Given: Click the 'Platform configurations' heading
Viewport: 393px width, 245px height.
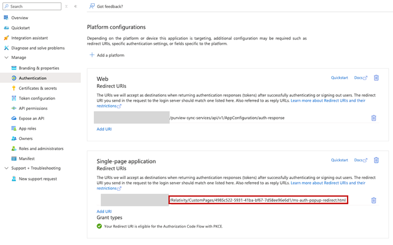Looking at the screenshot, I should (116, 27).
